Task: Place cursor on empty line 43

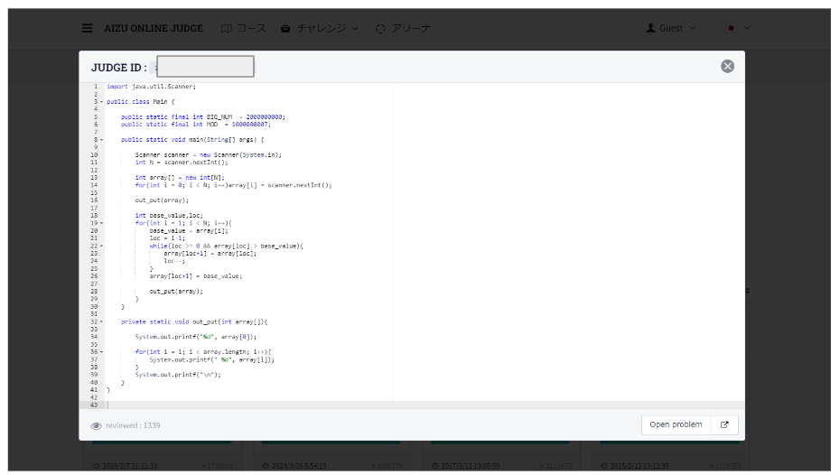Action: click(424, 405)
